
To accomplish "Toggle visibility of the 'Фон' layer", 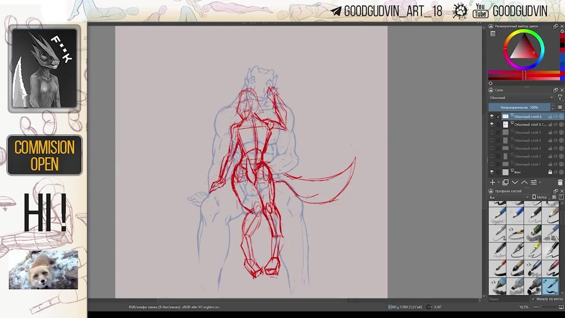I will pyautogui.click(x=492, y=172).
